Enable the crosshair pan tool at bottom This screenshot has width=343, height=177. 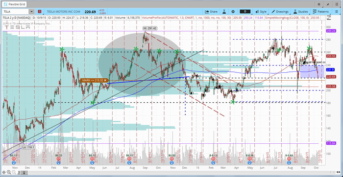[4, 173]
